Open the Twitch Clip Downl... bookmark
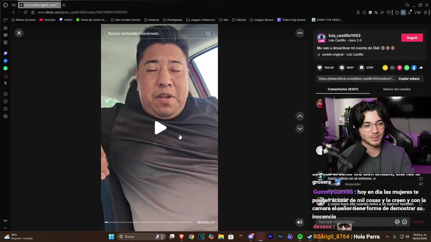 click(x=292, y=20)
